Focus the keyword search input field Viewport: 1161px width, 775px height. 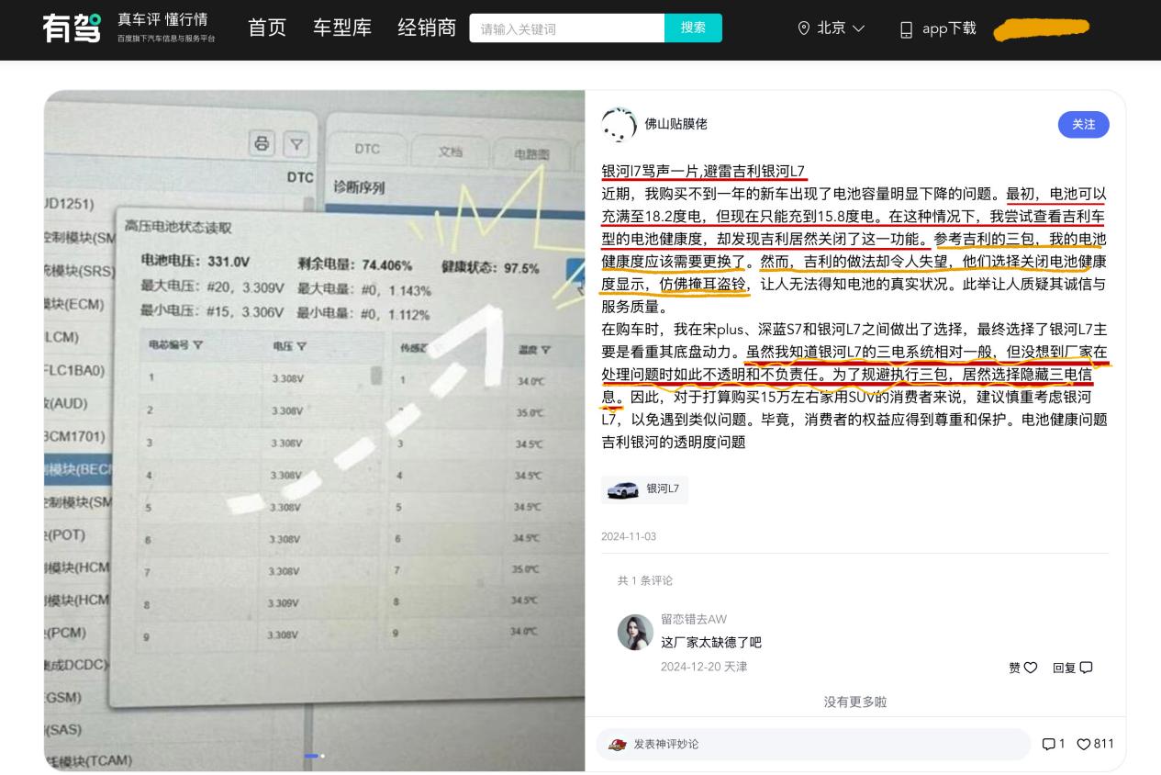(566, 28)
